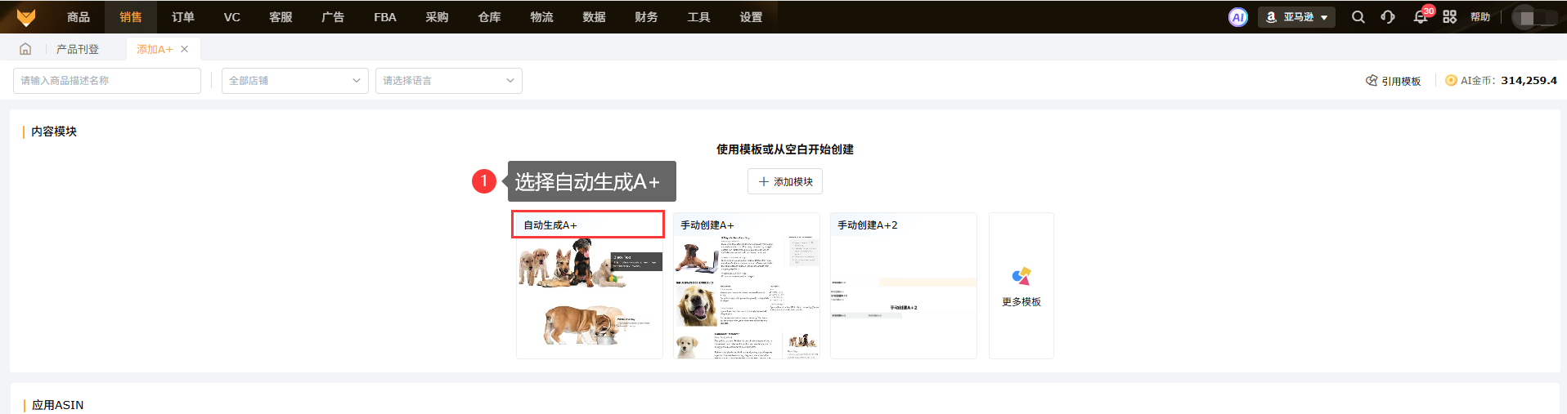Open the 客服 menu
The width and height of the screenshot is (1567, 414).
[281, 17]
